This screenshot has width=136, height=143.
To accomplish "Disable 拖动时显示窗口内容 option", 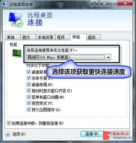I will click(29, 91).
